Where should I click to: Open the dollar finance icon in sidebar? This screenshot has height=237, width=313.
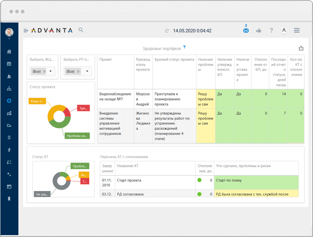coord(9,137)
